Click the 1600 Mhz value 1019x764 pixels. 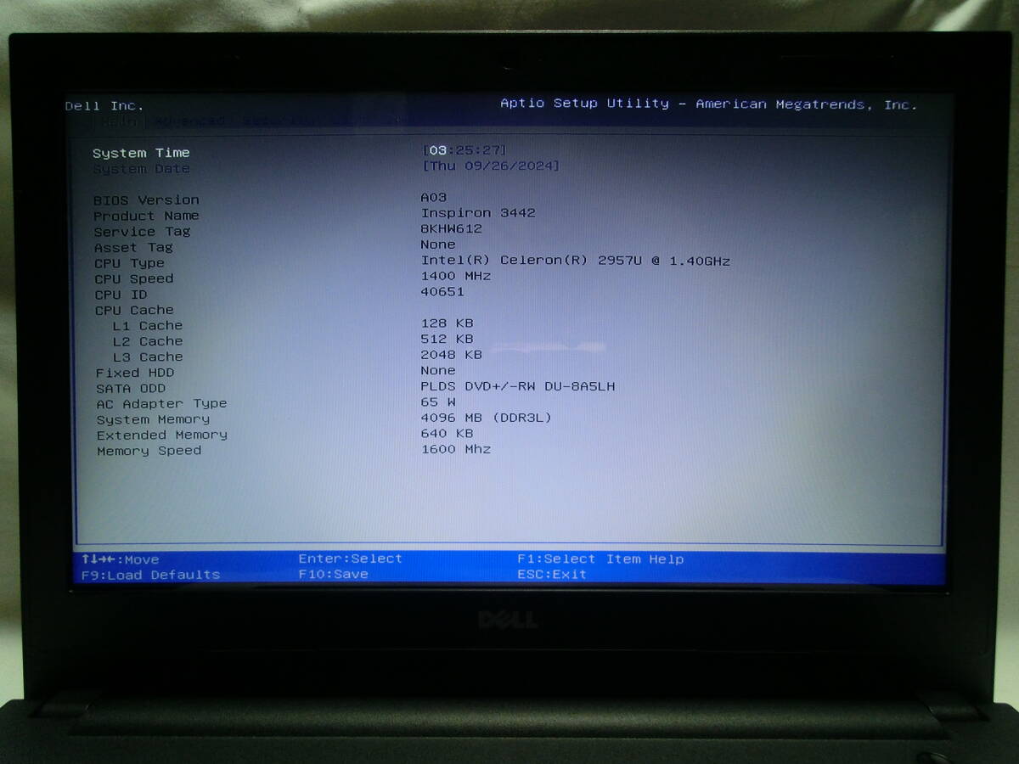pyautogui.click(x=456, y=449)
